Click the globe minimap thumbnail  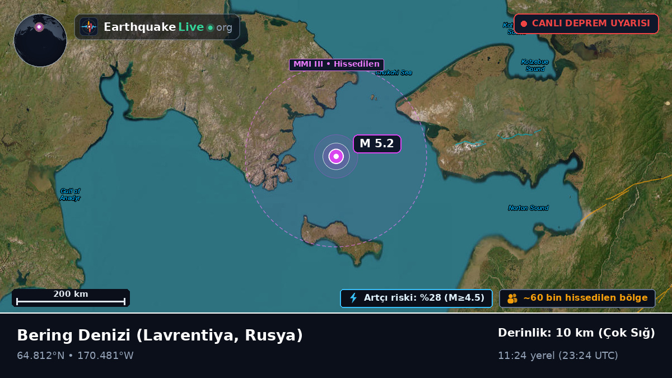click(40, 40)
